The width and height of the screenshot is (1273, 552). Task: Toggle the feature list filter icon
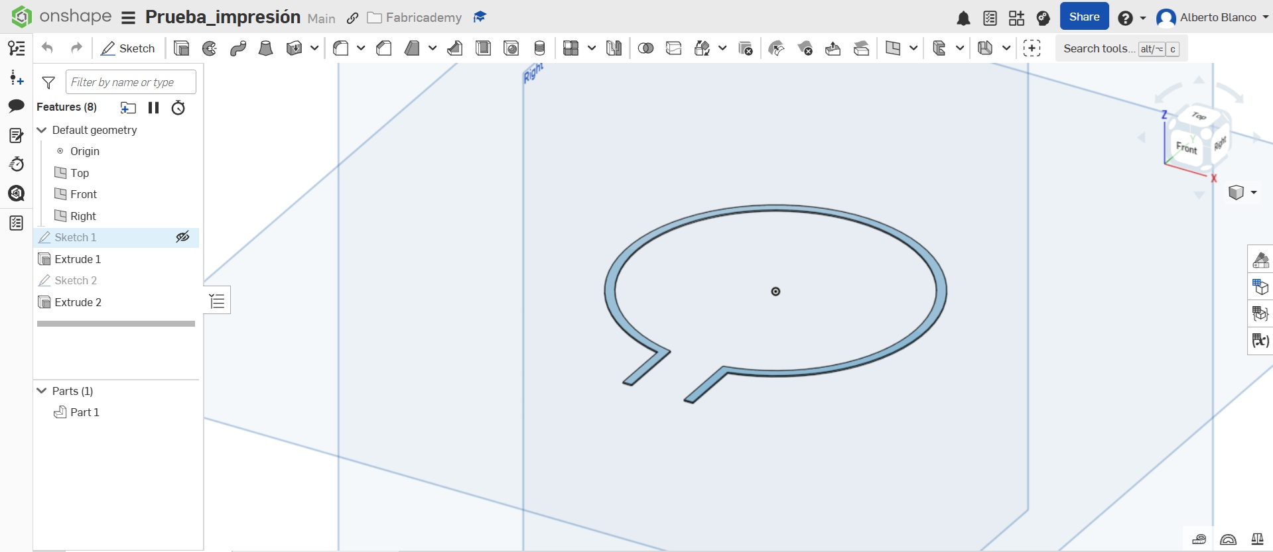click(x=48, y=82)
